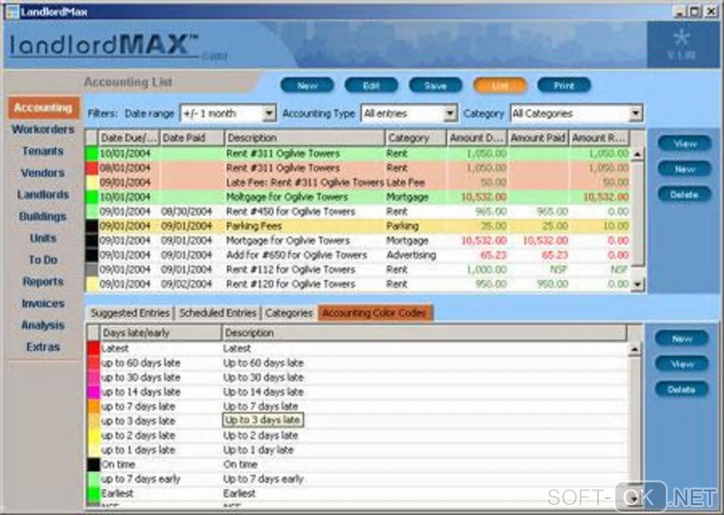The height and width of the screenshot is (515, 724).
Task: Sort by Category column header
Action: [x=415, y=138]
